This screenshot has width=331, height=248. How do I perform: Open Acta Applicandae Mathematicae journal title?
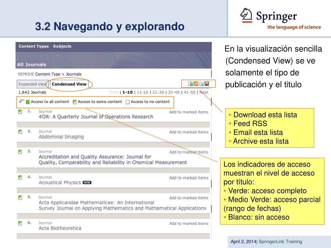click(122, 205)
